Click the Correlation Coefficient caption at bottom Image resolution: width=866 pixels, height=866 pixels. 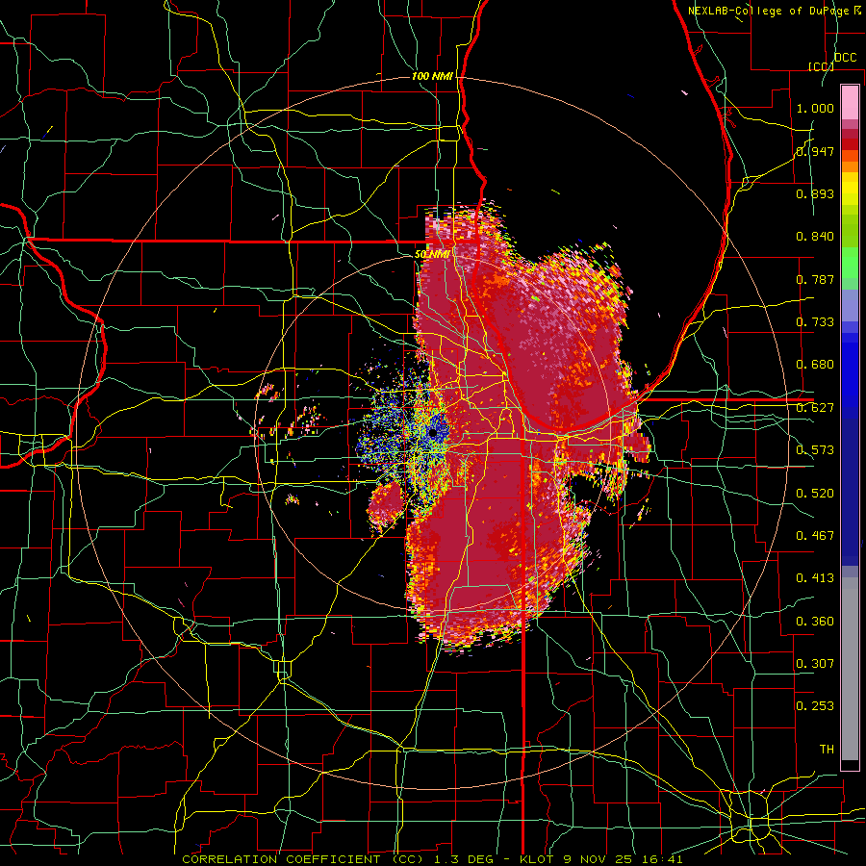pyautogui.click(x=432, y=859)
